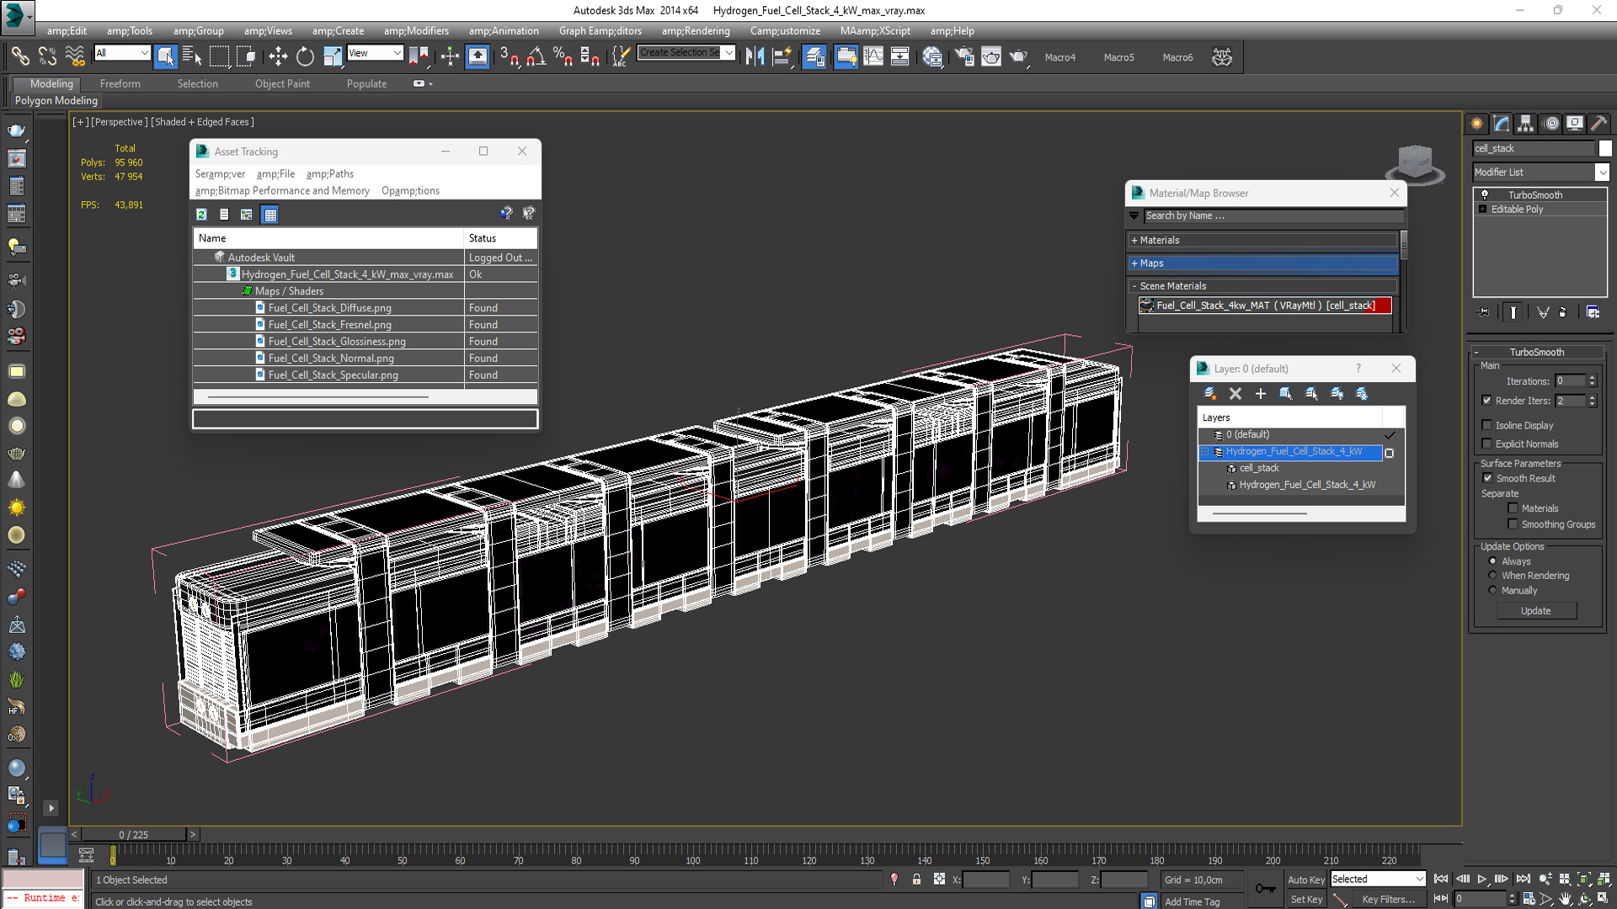
Task: Collapse Scene Materials group
Action: [1134, 286]
